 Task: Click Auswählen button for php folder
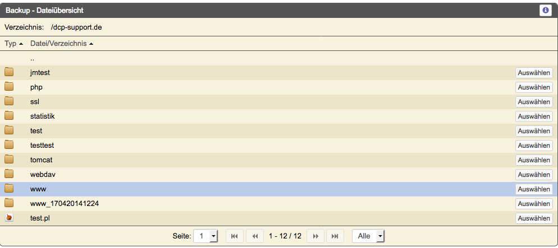pyautogui.click(x=534, y=87)
